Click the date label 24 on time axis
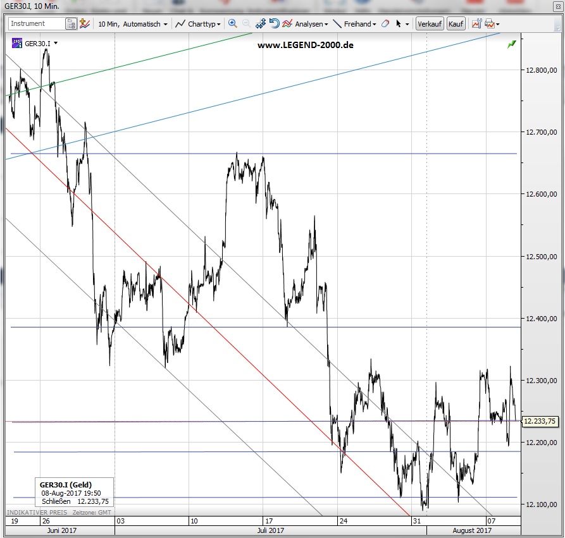The height and width of the screenshot is (538, 565). (344, 521)
